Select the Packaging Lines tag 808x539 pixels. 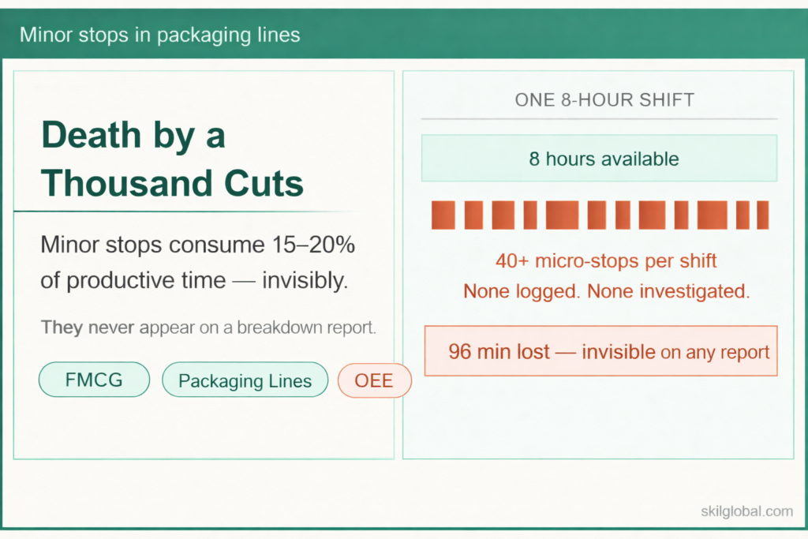(245, 381)
